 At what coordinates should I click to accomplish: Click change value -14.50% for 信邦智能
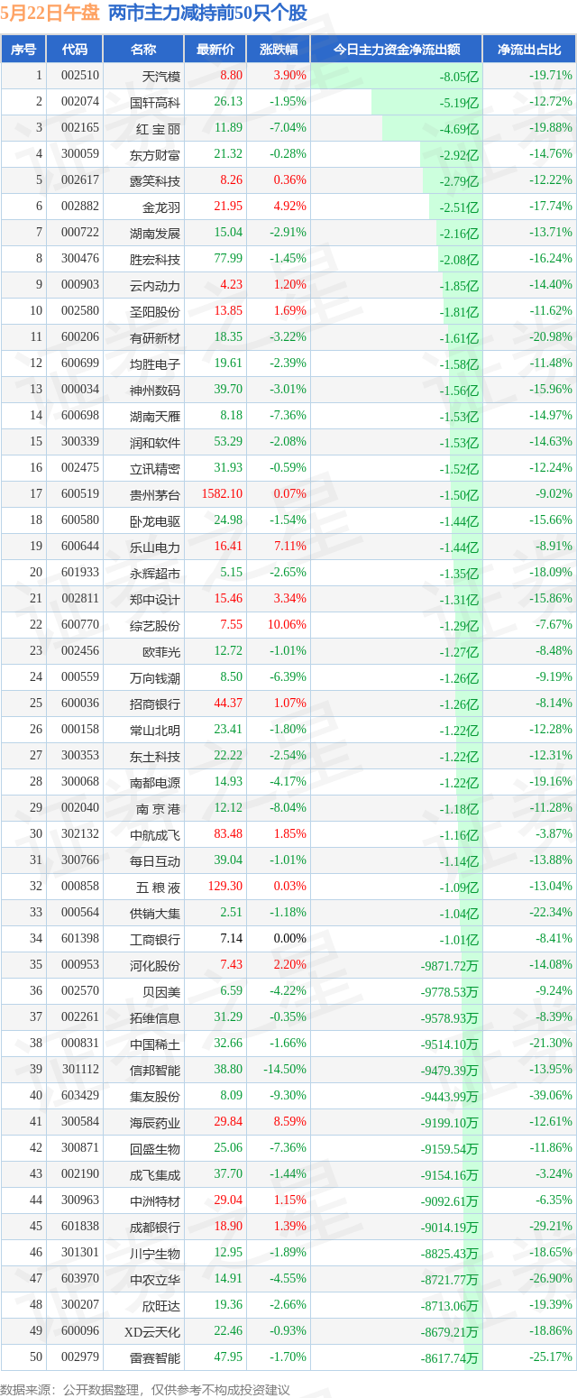tap(286, 1069)
